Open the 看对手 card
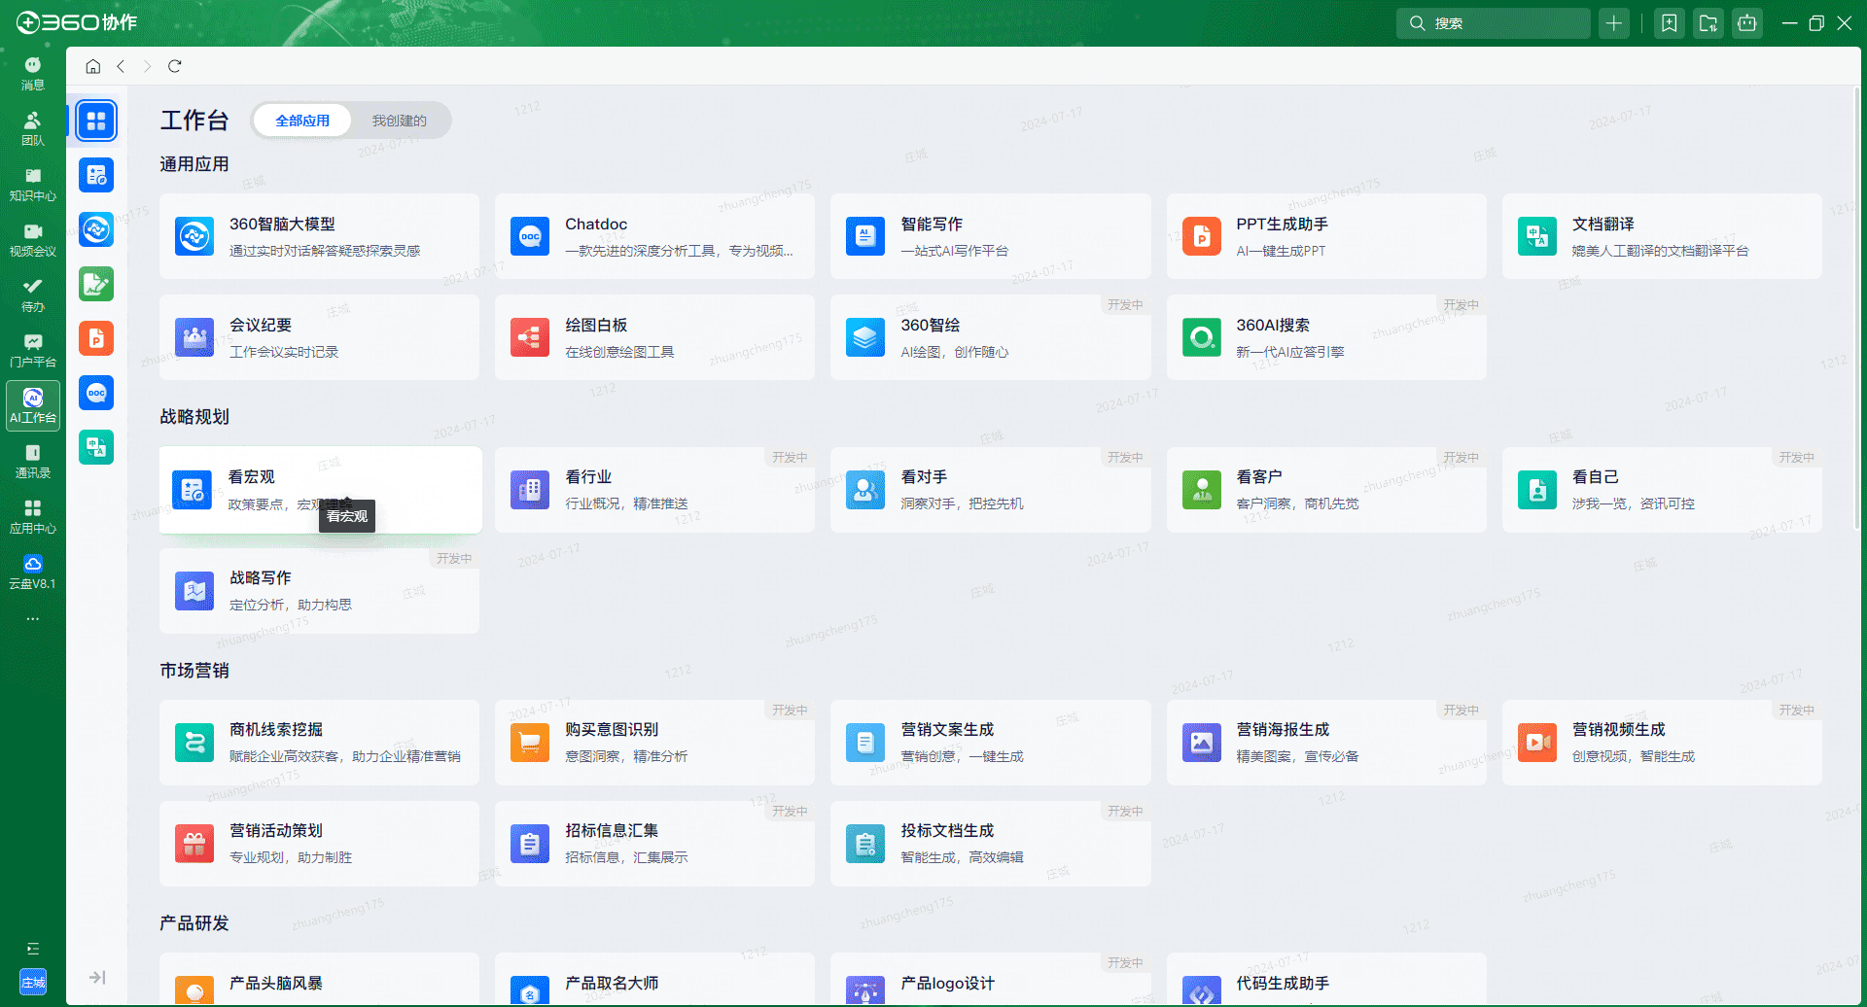This screenshot has height=1007, width=1867. (x=990, y=490)
